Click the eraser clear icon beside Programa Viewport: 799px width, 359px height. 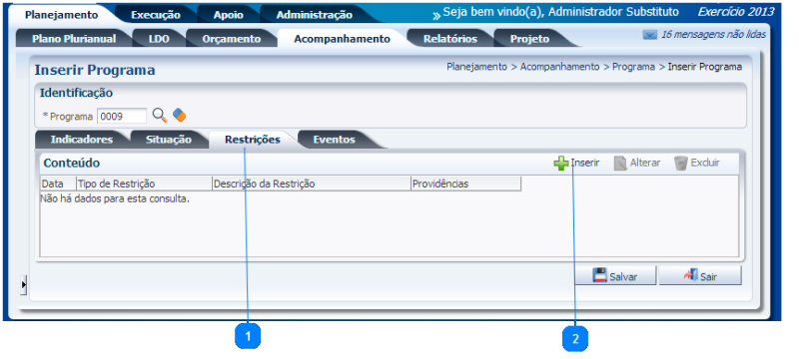(179, 116)
